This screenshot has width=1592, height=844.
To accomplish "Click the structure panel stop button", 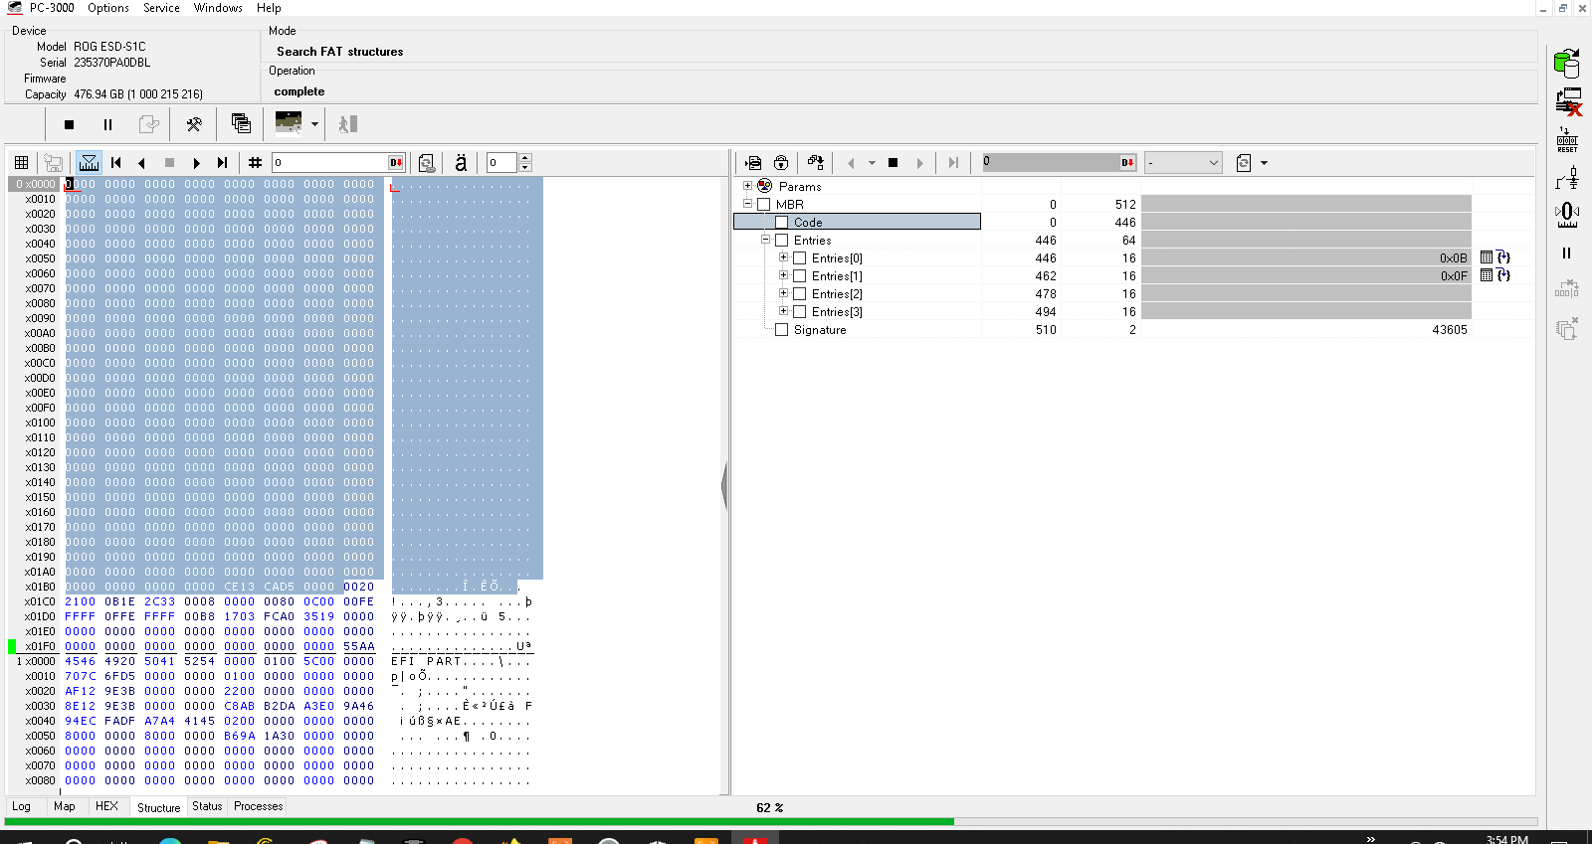I will pos(893,163).
